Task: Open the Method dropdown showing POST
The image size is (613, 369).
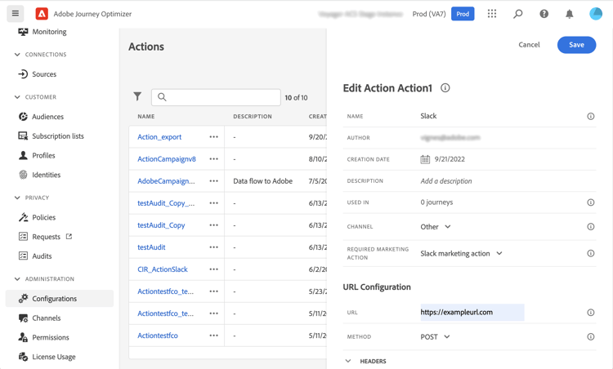Action: tap(436, 336)
